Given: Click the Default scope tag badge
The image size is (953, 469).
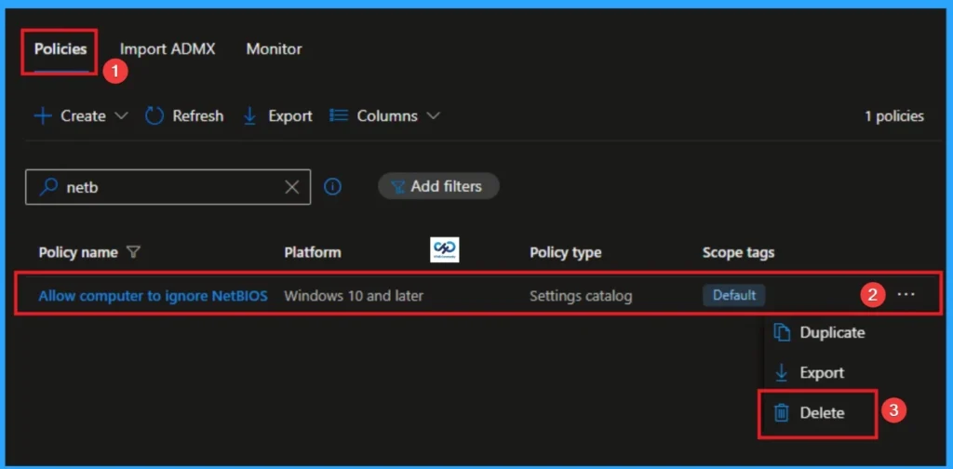Looking at the screenshot, I should pos(734,295).
